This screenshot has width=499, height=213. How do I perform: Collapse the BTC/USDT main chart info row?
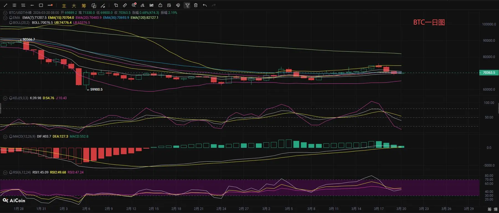point(5,13)
